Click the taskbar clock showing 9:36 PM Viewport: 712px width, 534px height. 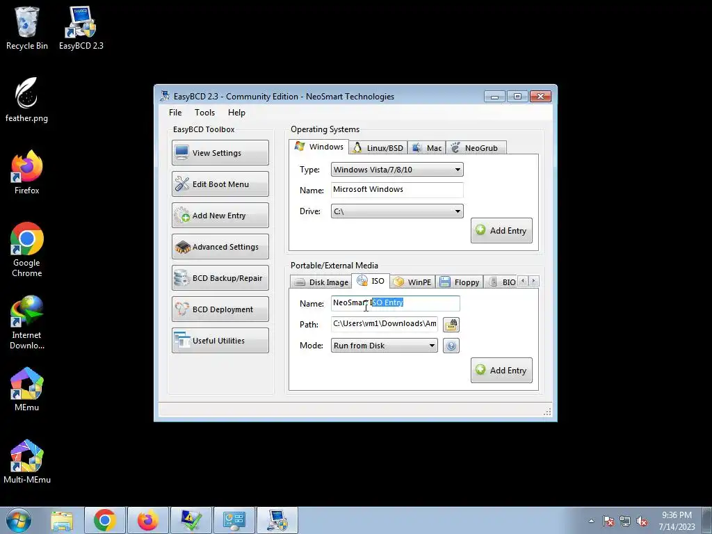677,521
